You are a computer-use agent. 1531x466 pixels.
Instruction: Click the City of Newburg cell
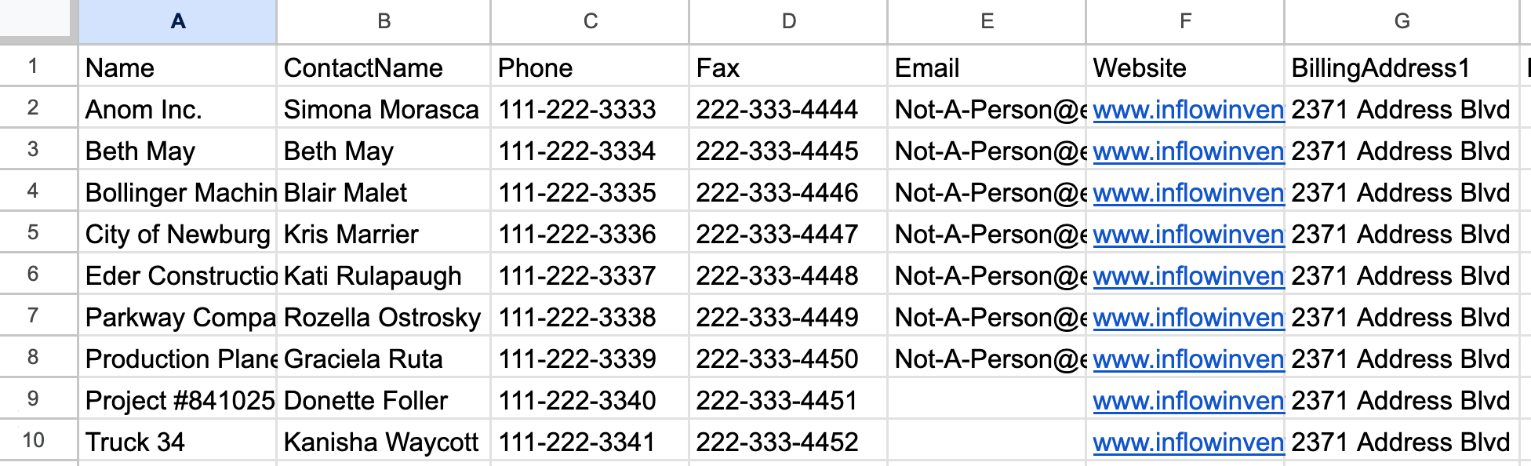click(178, 235)
